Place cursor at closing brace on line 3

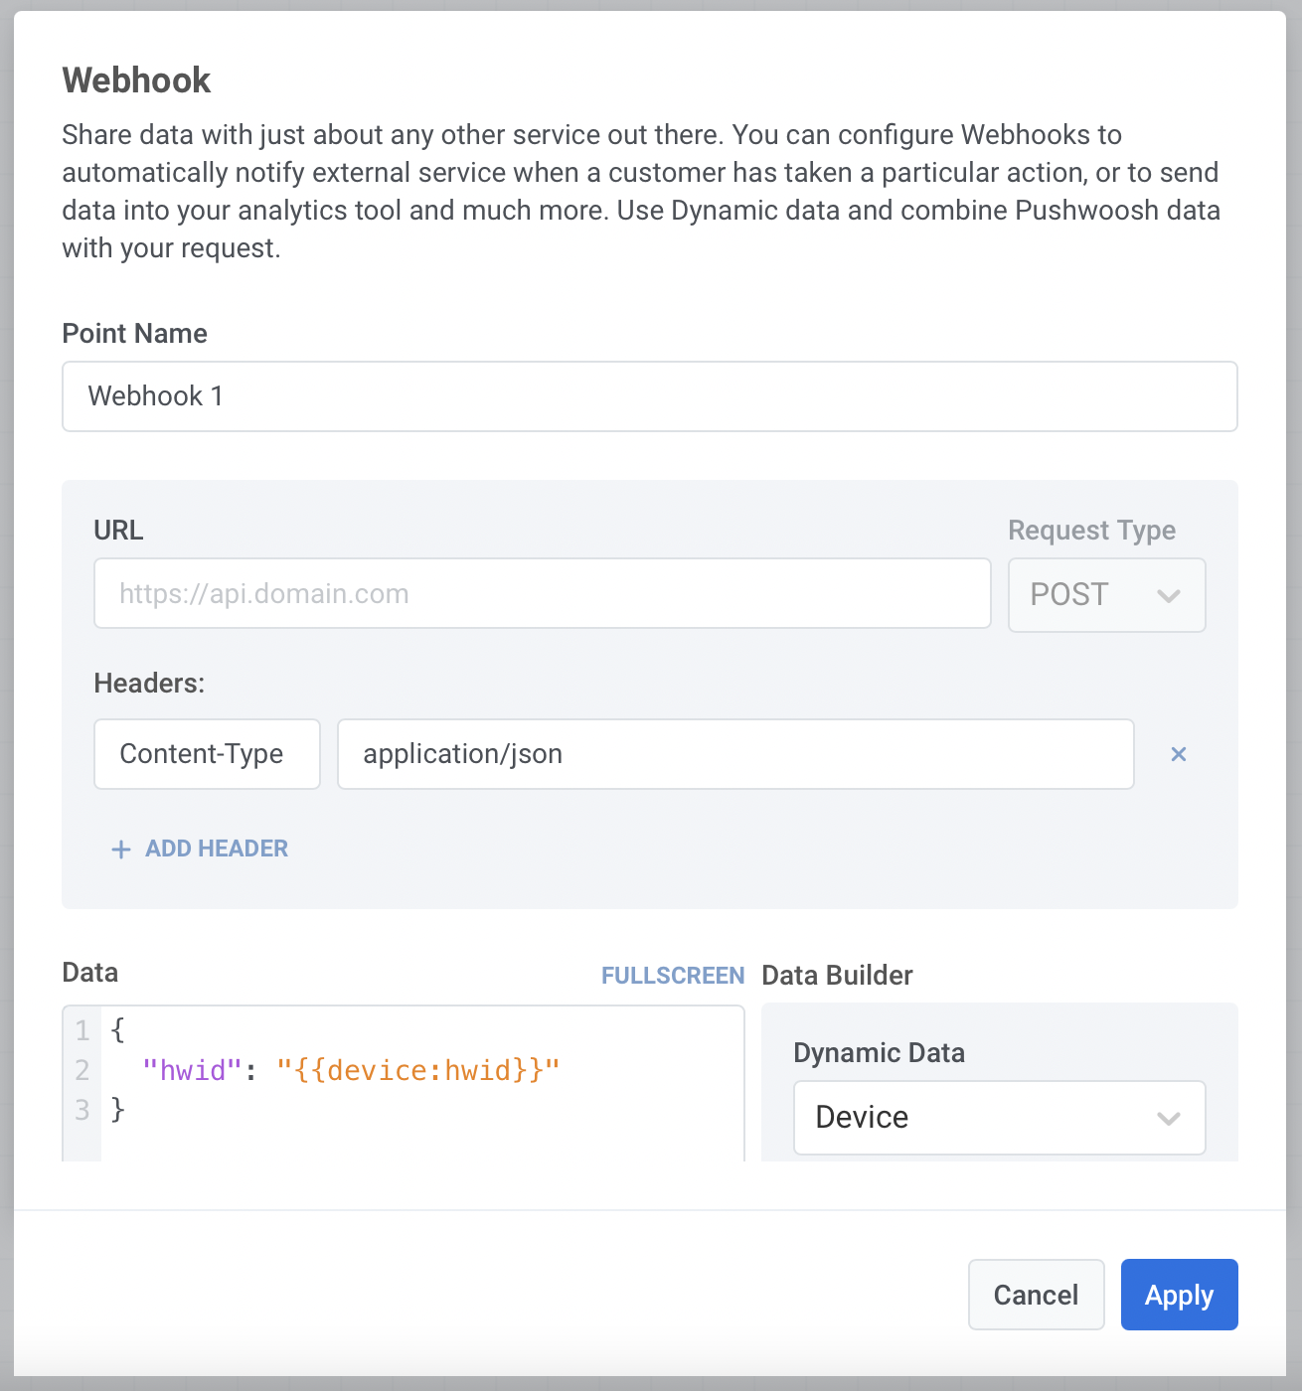118,1110
